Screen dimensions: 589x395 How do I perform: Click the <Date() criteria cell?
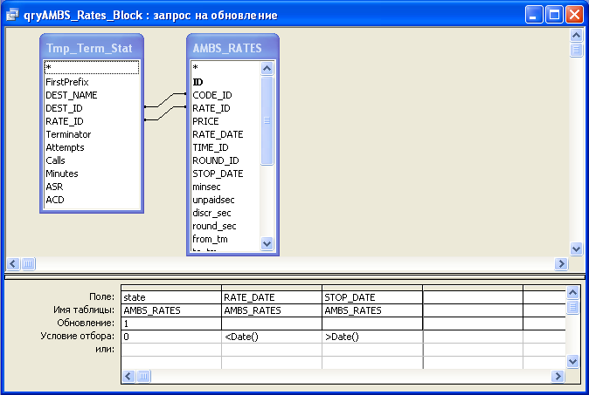[x=272, y=337]
